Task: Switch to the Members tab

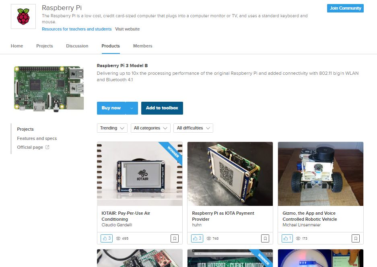Action: (142, 46)
